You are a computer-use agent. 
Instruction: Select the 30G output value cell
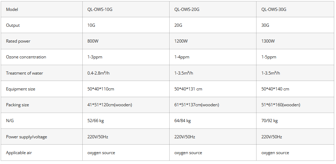coord(265,25)
